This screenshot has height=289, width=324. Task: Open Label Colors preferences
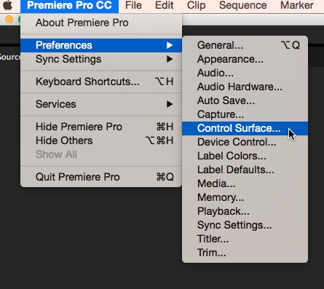[245, 156]
